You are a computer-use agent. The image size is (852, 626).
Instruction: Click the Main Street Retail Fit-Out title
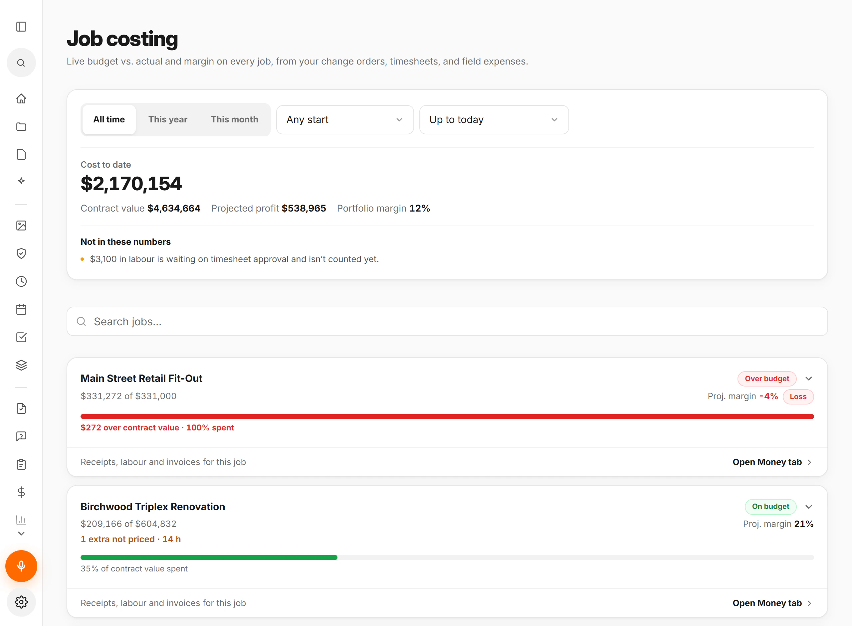(x=141, y=379)
